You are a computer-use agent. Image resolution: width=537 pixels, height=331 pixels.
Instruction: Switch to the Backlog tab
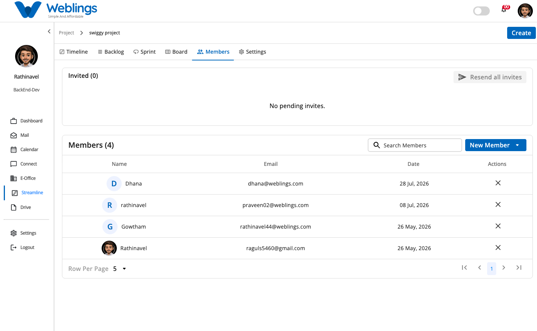point(111,52)
